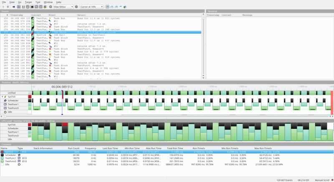Open the View 500us zoom dropdown
The width and height of the screenshot is (334, 182).
tap(63, 7)
